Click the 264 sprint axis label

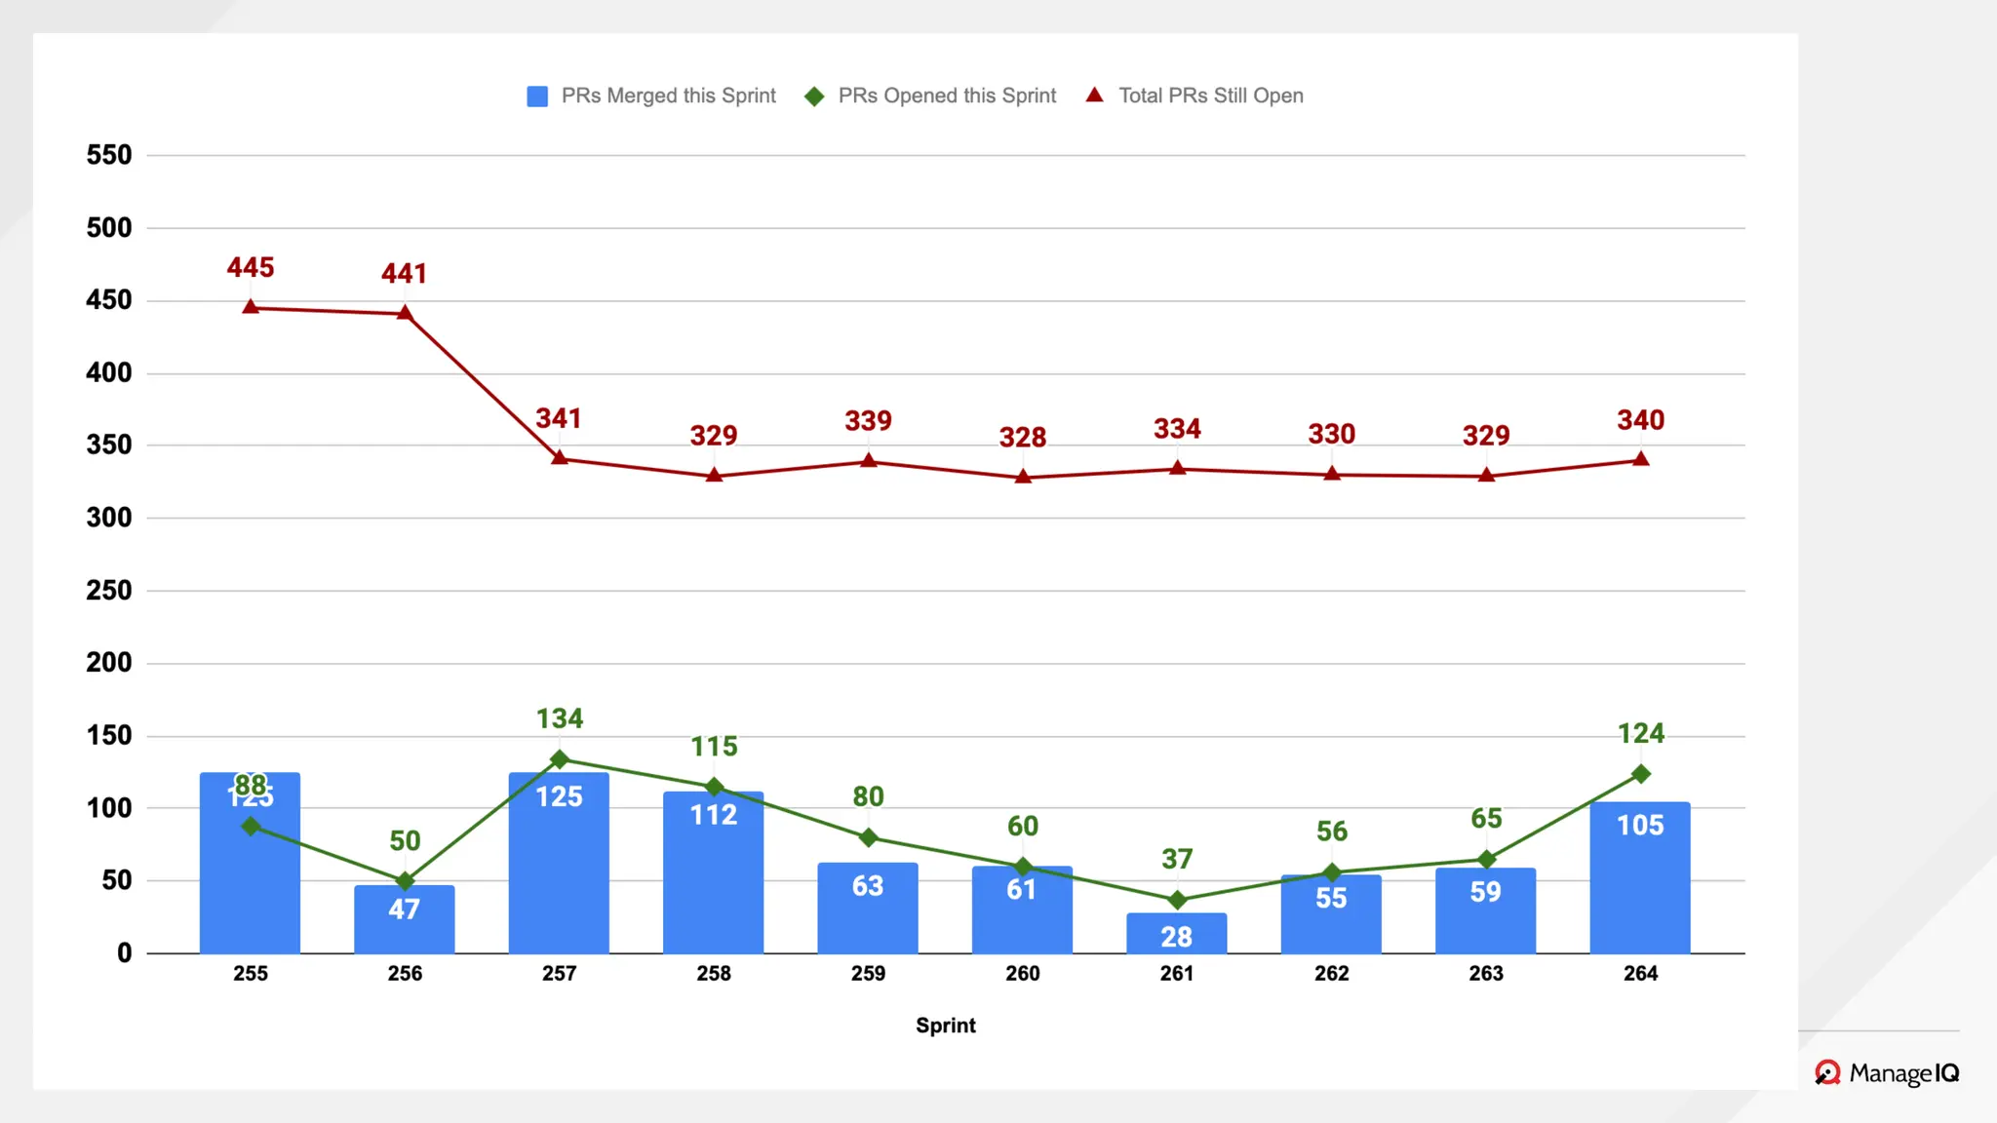coord(1640,973)
